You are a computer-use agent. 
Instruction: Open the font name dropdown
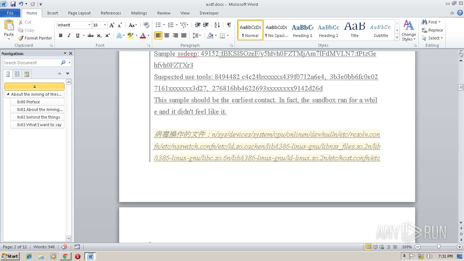pos(89,25)
